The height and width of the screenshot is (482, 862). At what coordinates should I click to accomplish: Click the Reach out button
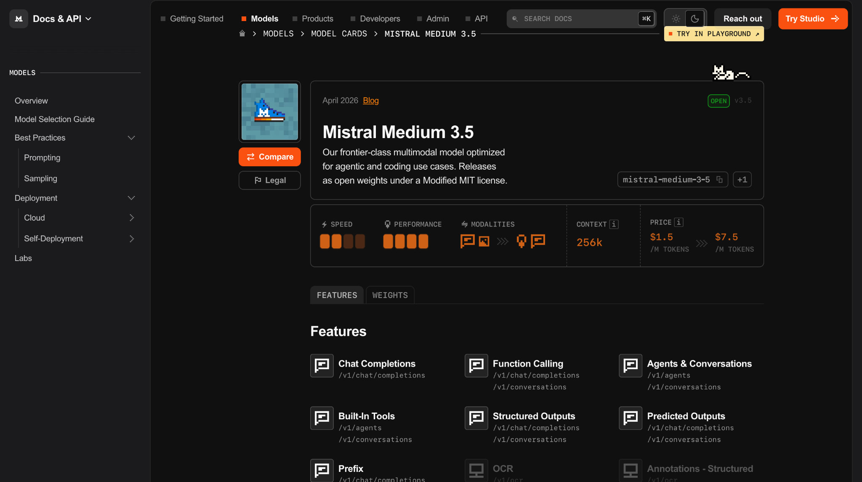click(x=742, y=19)
